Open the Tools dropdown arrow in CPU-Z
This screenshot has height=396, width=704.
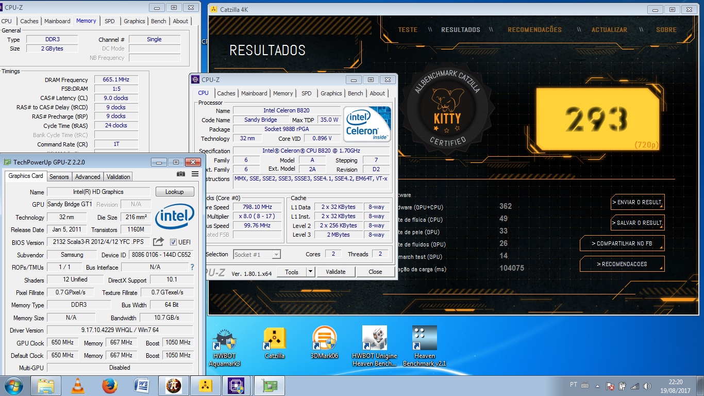point(310,272)
